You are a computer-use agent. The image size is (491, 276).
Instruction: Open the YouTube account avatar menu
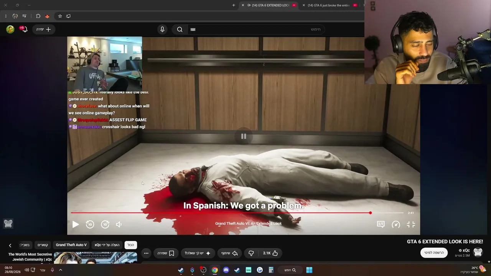[x=10, y=29]
